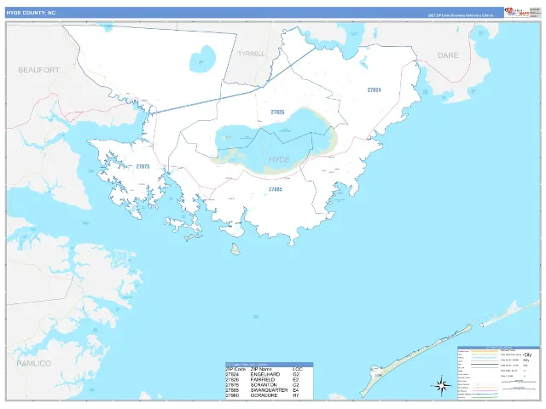Click the ZIP Name column header
The image size is (546, 409).
point(261,369)
